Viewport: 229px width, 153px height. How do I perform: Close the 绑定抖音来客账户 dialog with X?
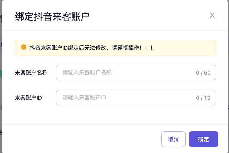click(x=212, y=15)
